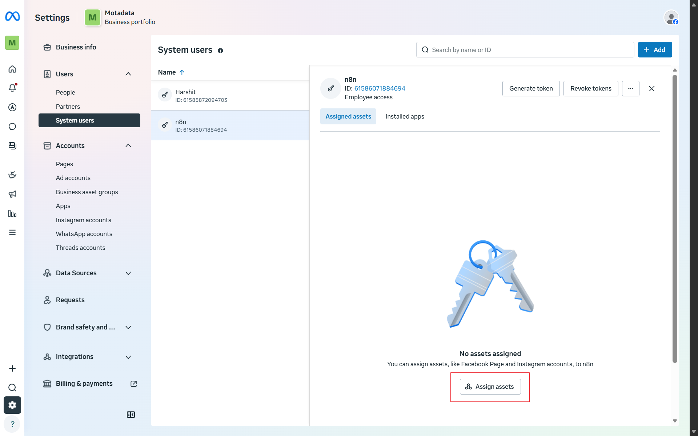Open the hamburger all tools menu

(x=12, y=232)
